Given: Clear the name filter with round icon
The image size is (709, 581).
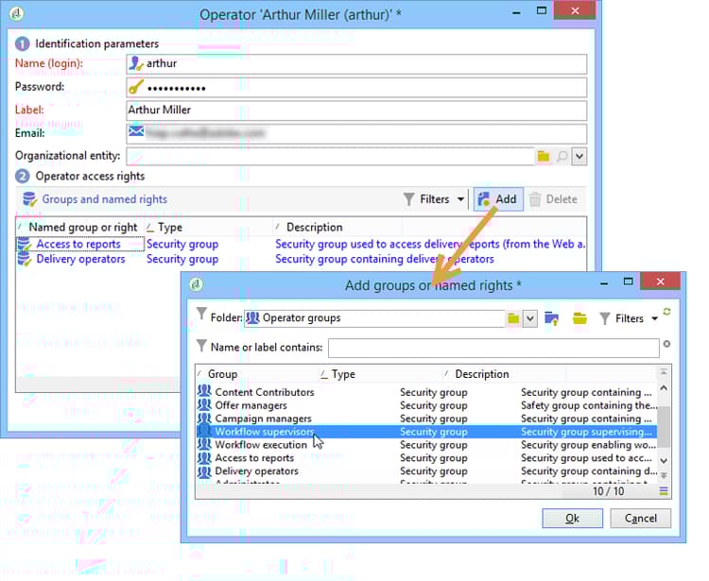Looking at the screenshot, I should pyautogui.click(x=667, y=344).
